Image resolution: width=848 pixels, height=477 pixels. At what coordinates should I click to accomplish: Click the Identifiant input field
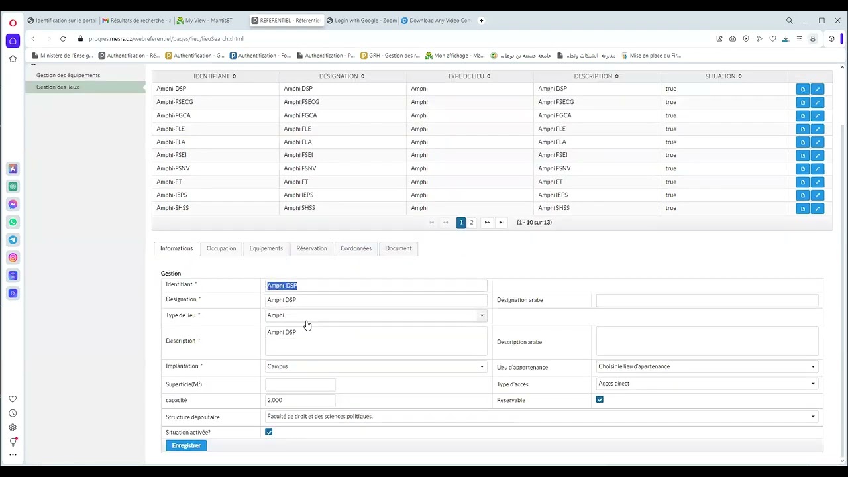point(376,286)
